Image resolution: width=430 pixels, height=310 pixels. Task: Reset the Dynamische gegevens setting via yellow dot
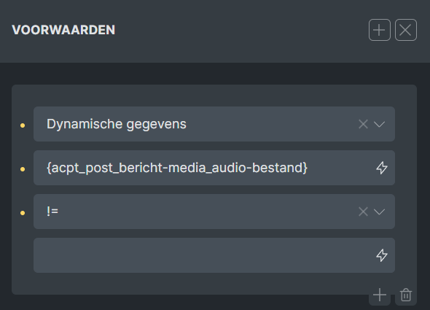(x=23, y=125)
